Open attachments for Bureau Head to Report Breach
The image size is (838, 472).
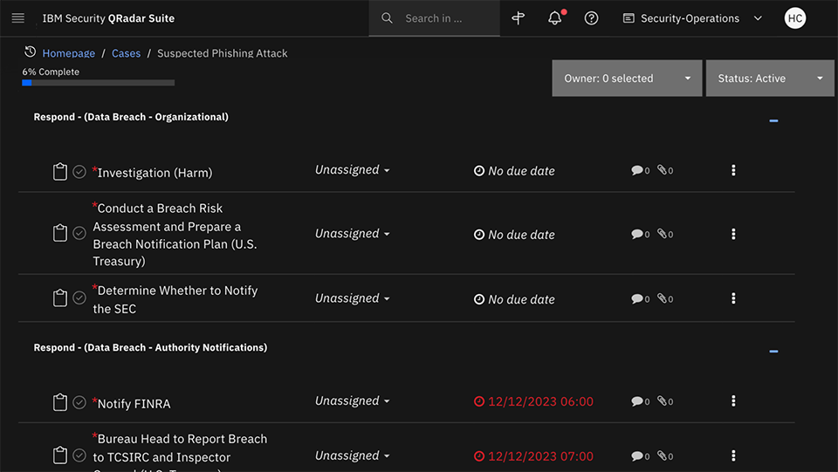pos(665,456)
